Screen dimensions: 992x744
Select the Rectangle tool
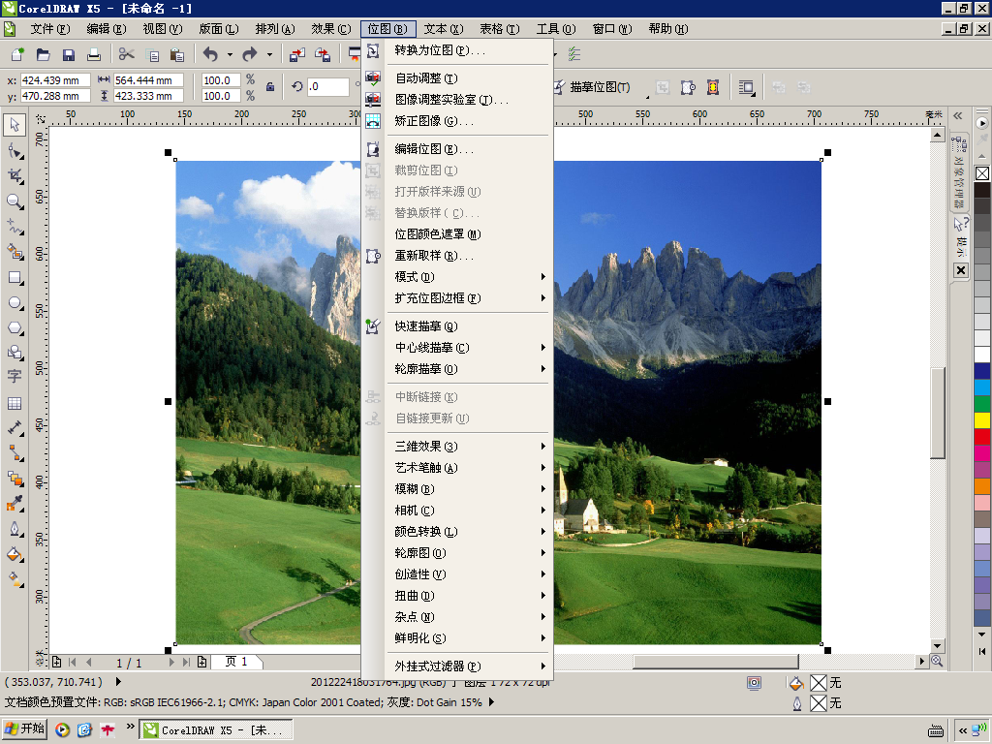point(15,277)
